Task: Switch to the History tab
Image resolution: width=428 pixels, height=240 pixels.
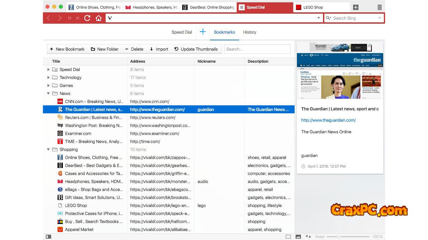Action: click(249, 32)
